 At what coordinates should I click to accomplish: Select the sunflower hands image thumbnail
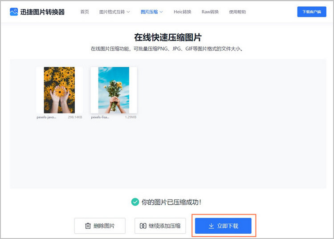59,90
